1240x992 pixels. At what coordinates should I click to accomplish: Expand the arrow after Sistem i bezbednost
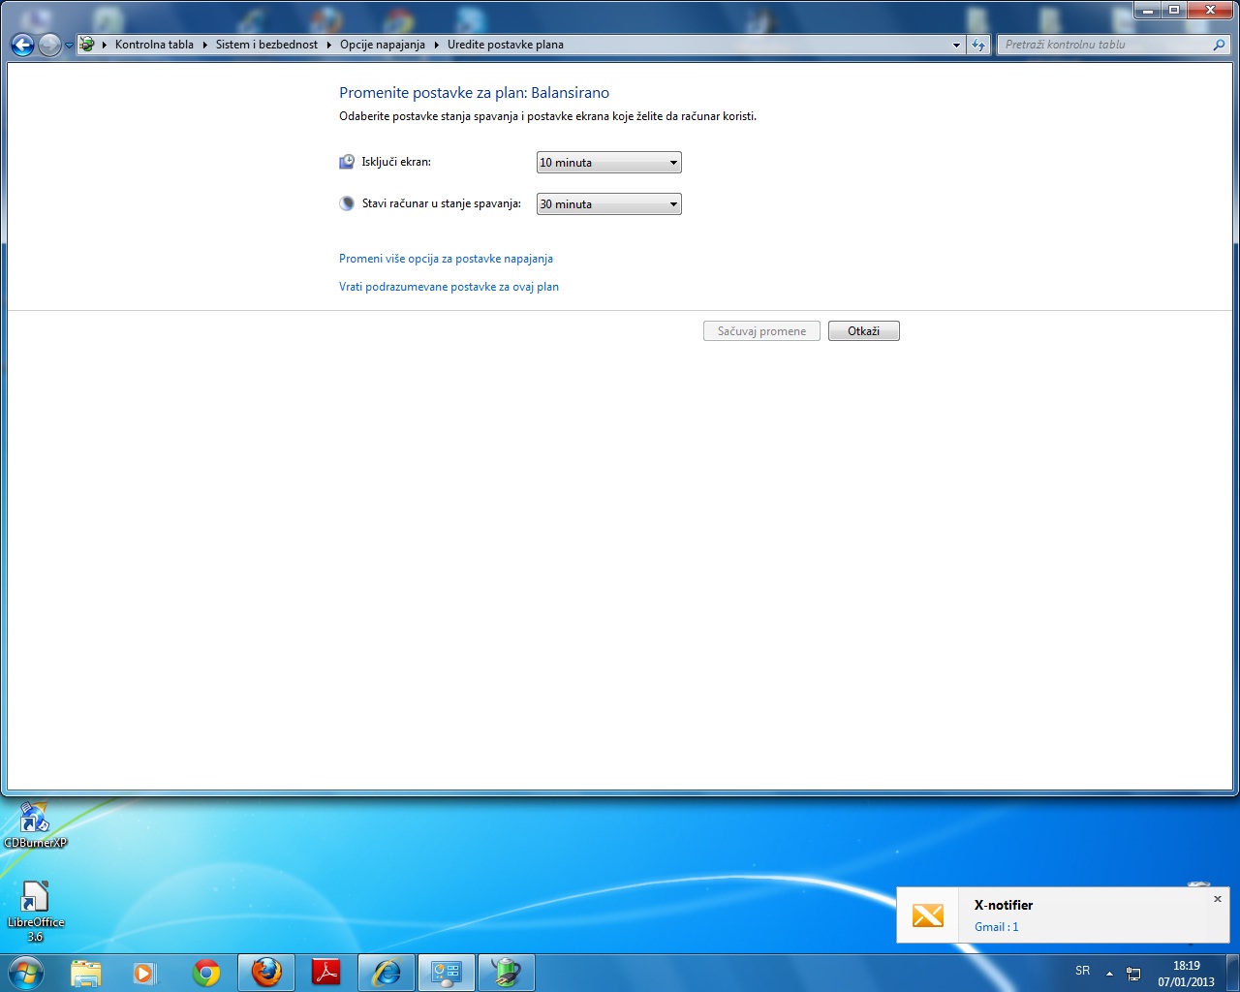pyautogui.click(x=329, y=45)
